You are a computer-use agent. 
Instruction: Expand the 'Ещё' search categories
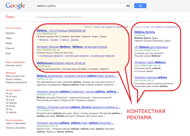point(8,53)
